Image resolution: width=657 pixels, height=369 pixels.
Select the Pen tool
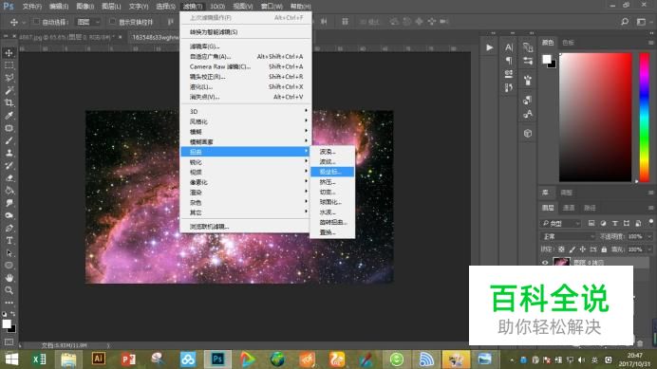point(9,229)
